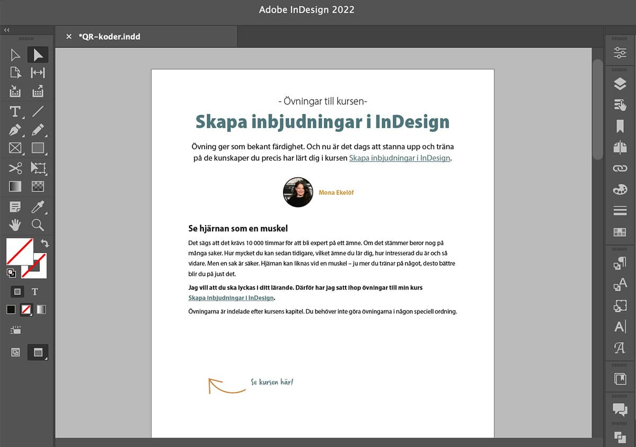Open the Character Styles panel

(x=620, y=284)
